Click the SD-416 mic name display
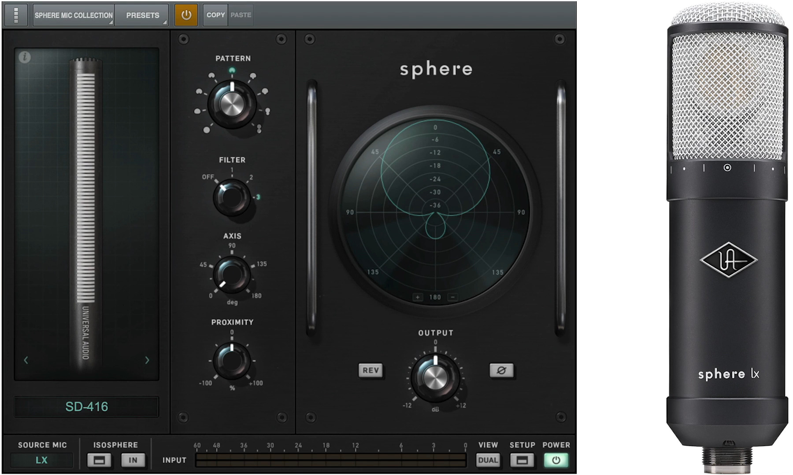The width and height of the screenshot is (793, 475). pos(86,406)
